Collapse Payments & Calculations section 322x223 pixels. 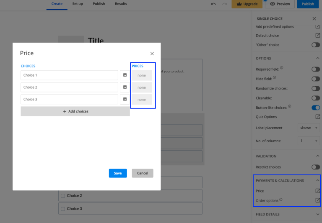click(317, 180)
